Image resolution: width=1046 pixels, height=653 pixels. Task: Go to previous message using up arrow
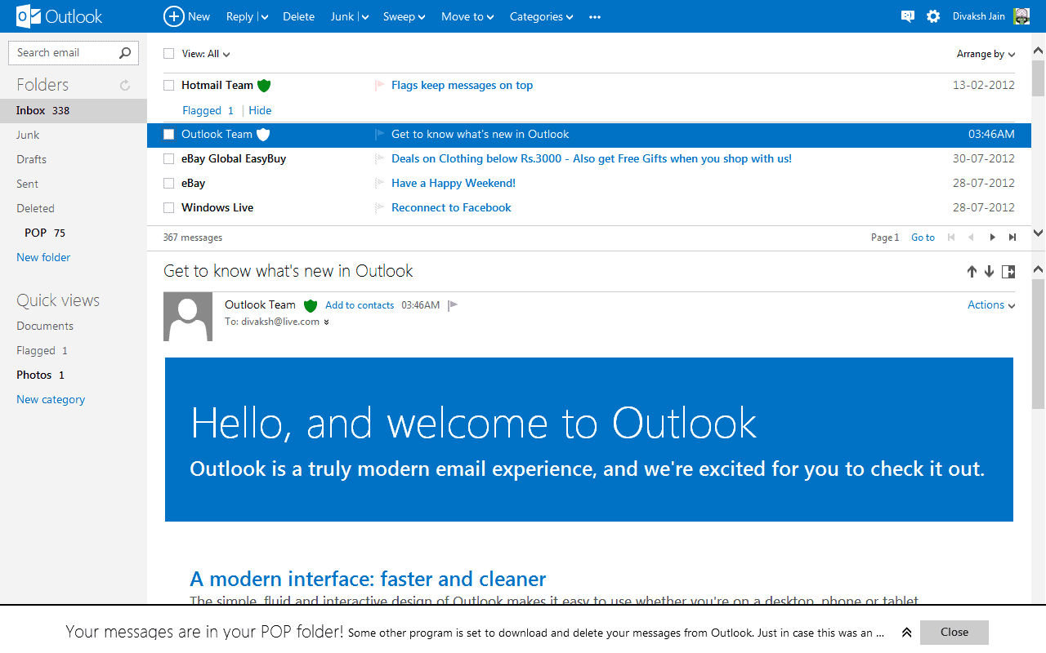(972, 272)
